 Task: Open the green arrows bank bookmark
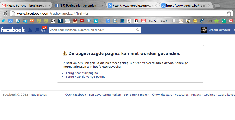pyautogui.click(x=224, y=21)
